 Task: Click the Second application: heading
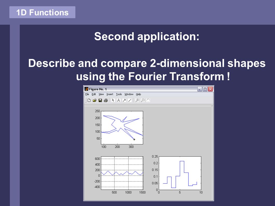[147, 36]
